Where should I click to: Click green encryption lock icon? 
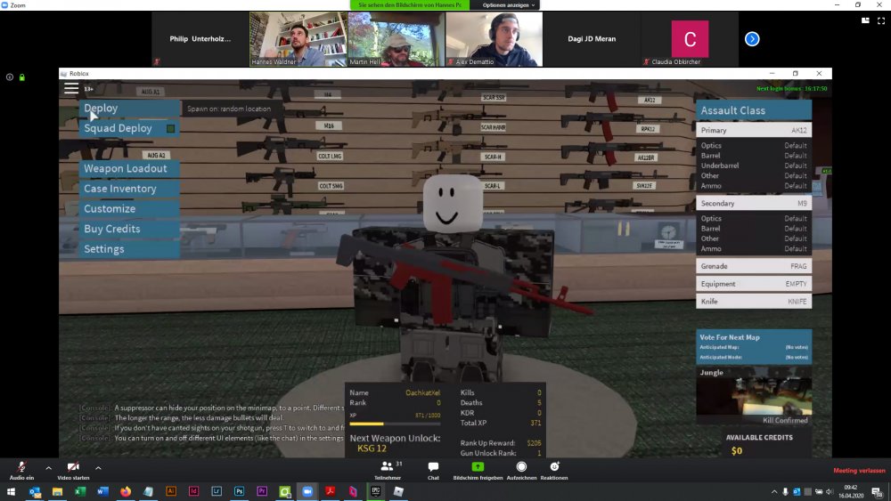22,77
